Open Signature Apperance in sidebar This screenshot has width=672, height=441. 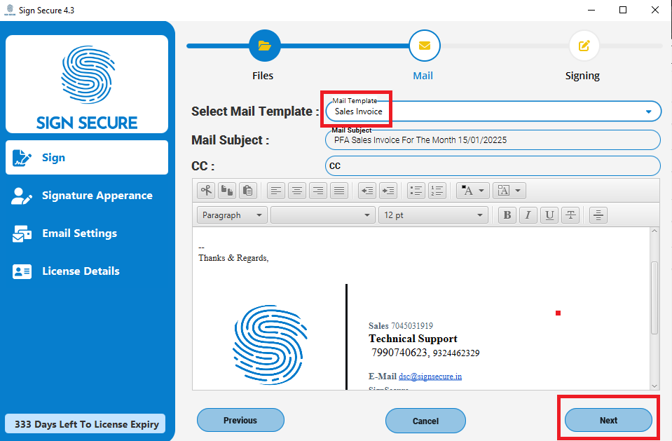pos(87,196)
